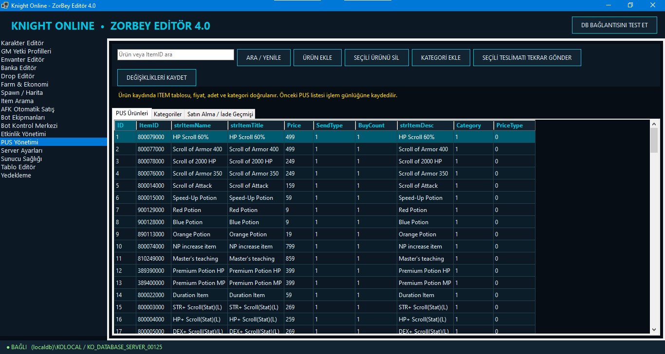Go to Banka Editör in the sidebar

pyautogui.click(x=54, y=68)
